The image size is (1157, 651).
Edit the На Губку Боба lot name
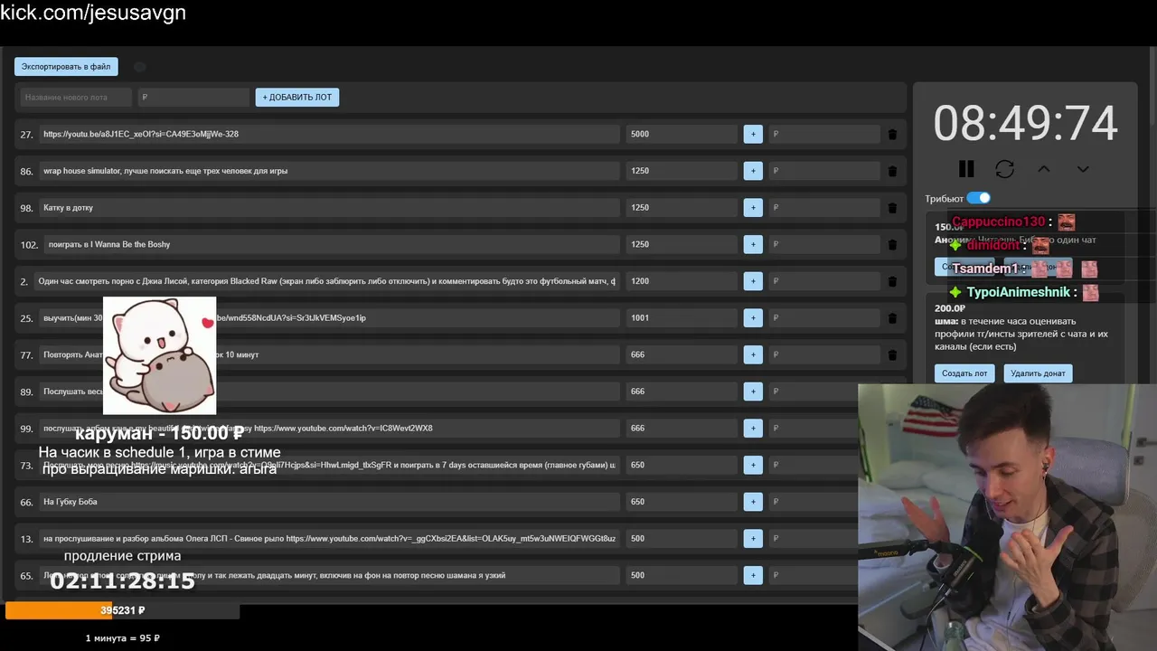(x=328, y=502)
